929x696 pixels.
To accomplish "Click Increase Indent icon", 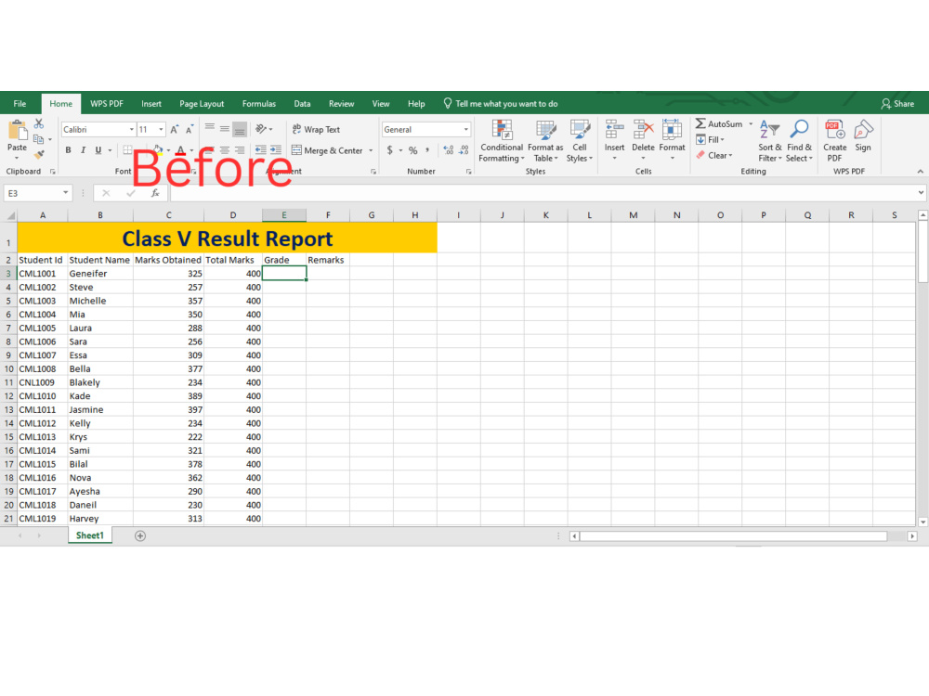I will tap(276, 149).
